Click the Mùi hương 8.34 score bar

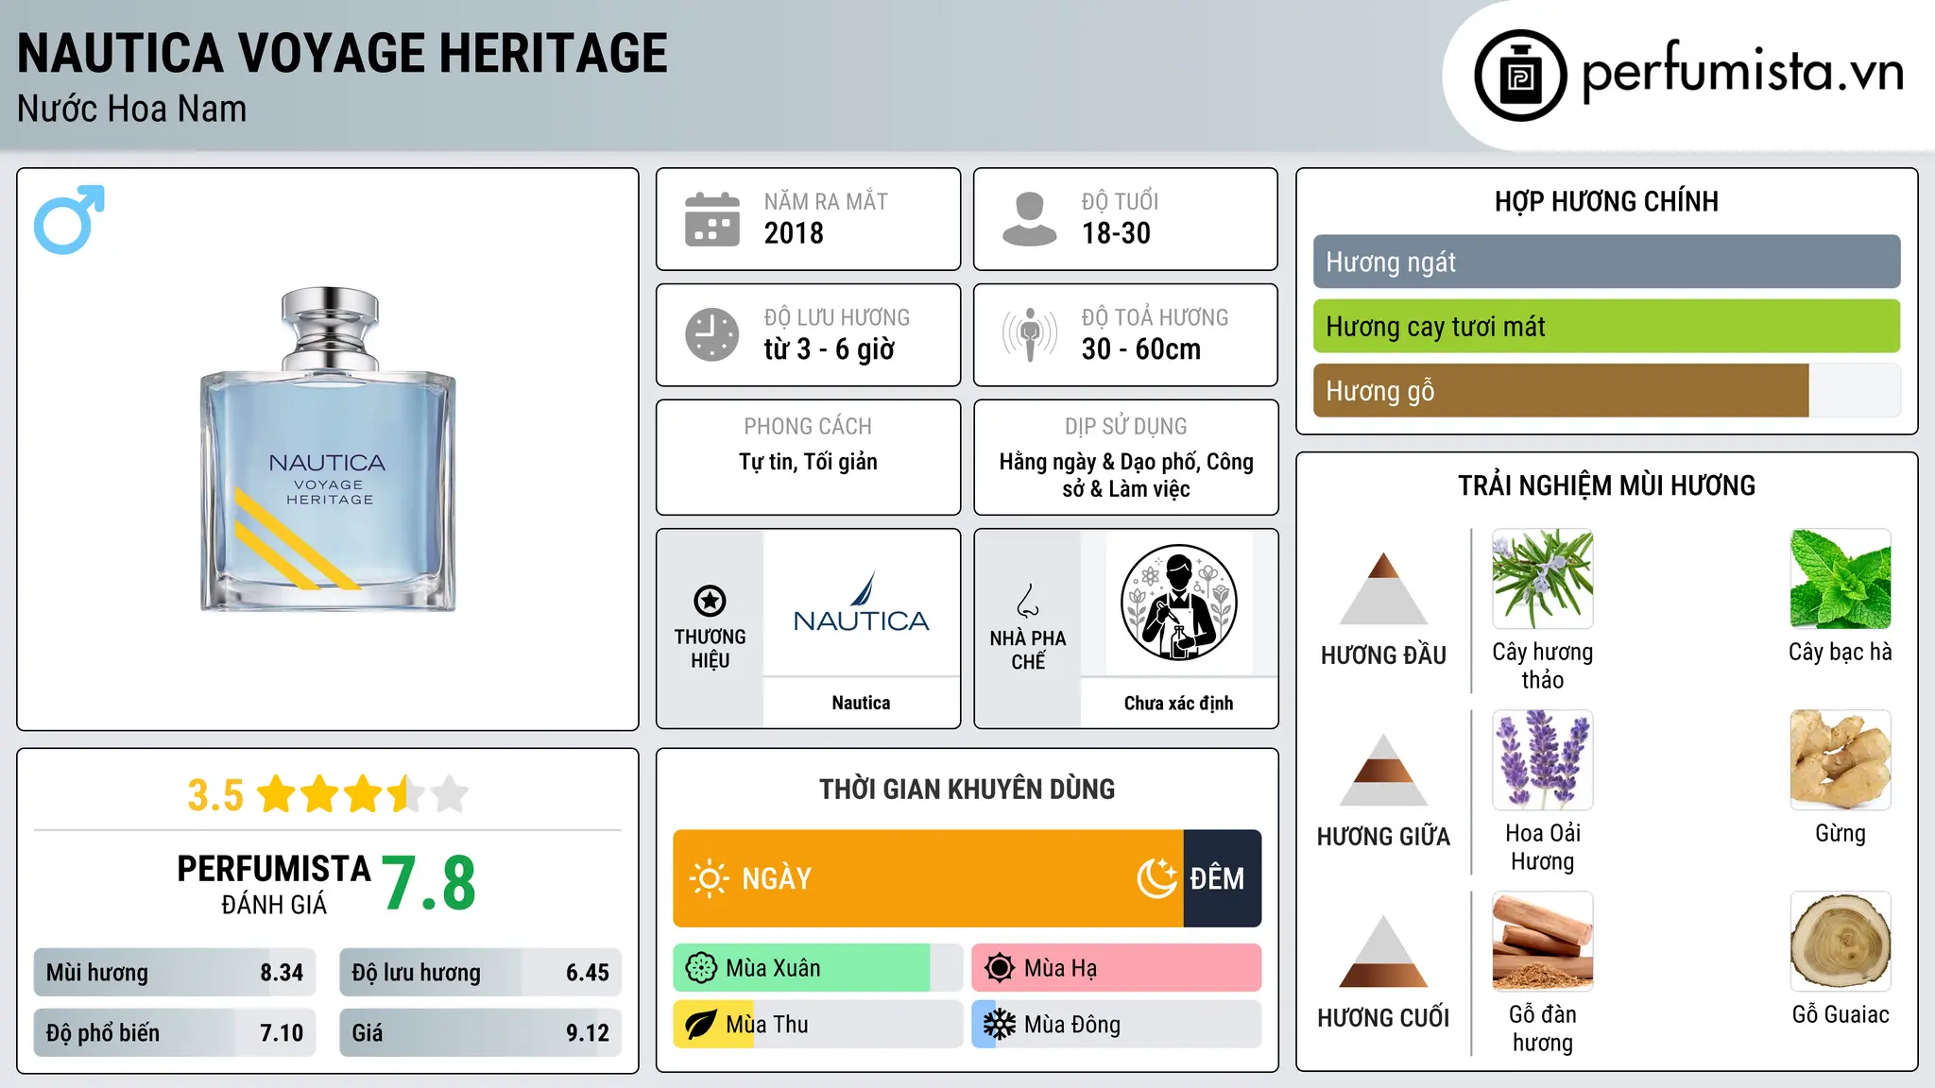click(x=175, y=973)
